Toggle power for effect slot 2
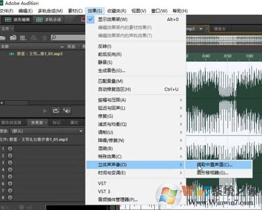 pos(10,155)
